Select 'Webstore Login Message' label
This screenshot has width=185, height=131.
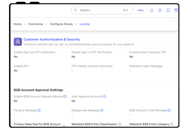(x=146, y=66)
